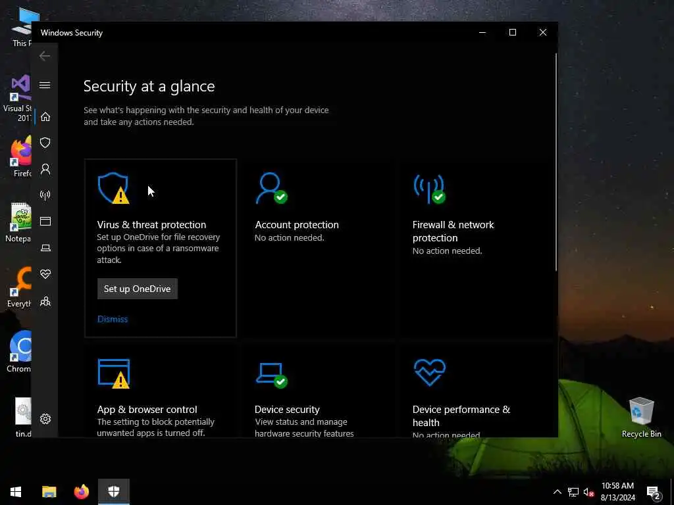This screenshot has width=674, height=505.
Task: Open Account protection person icon in sidebar
Action: coord(45,169)
